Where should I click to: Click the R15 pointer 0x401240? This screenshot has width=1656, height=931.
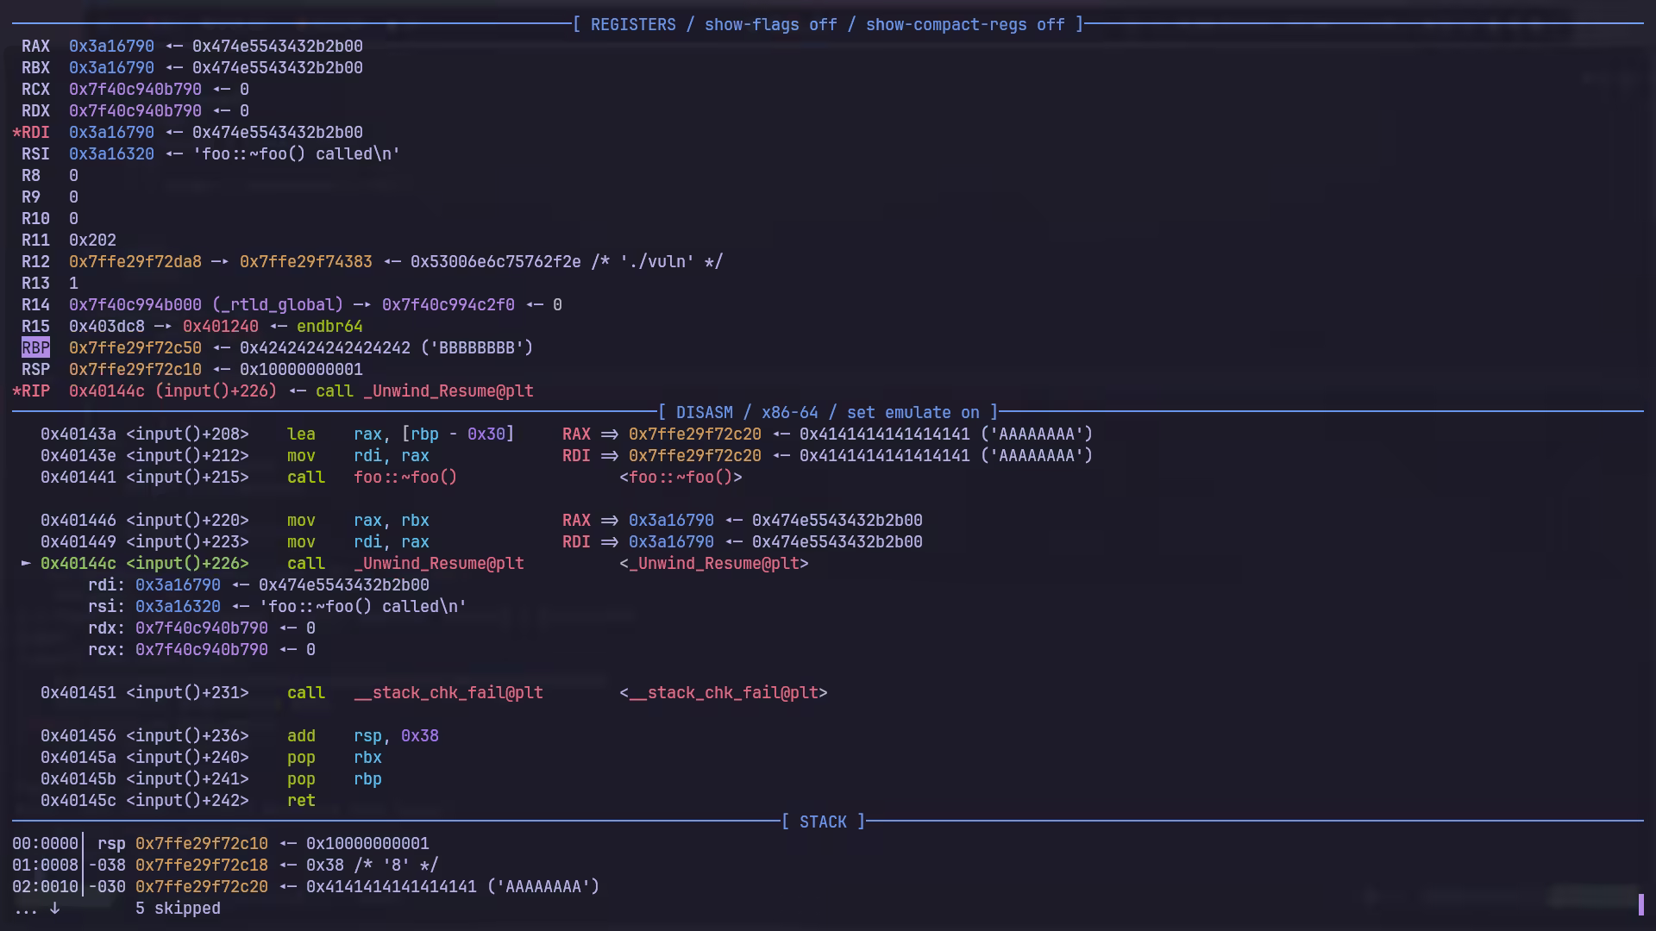tap(220, 327)
